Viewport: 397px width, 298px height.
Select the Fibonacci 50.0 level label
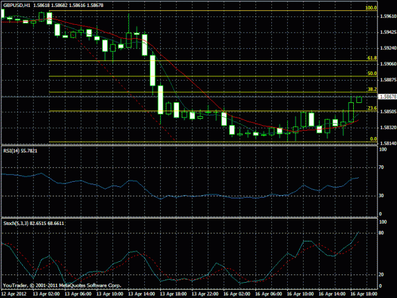point(372,74)
